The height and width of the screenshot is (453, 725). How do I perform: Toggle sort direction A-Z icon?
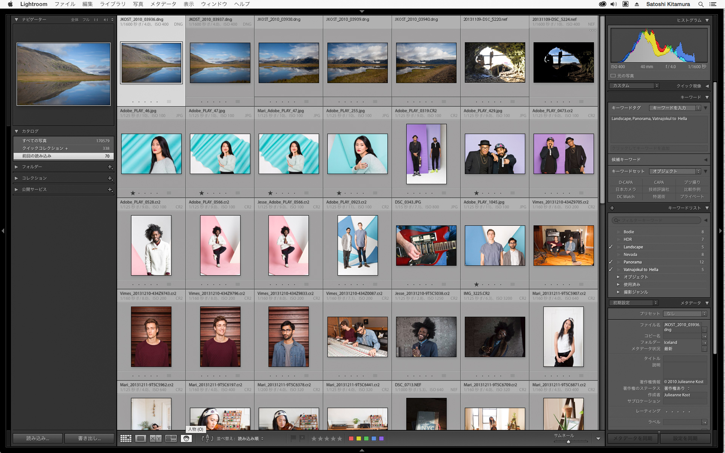point(207,438)
